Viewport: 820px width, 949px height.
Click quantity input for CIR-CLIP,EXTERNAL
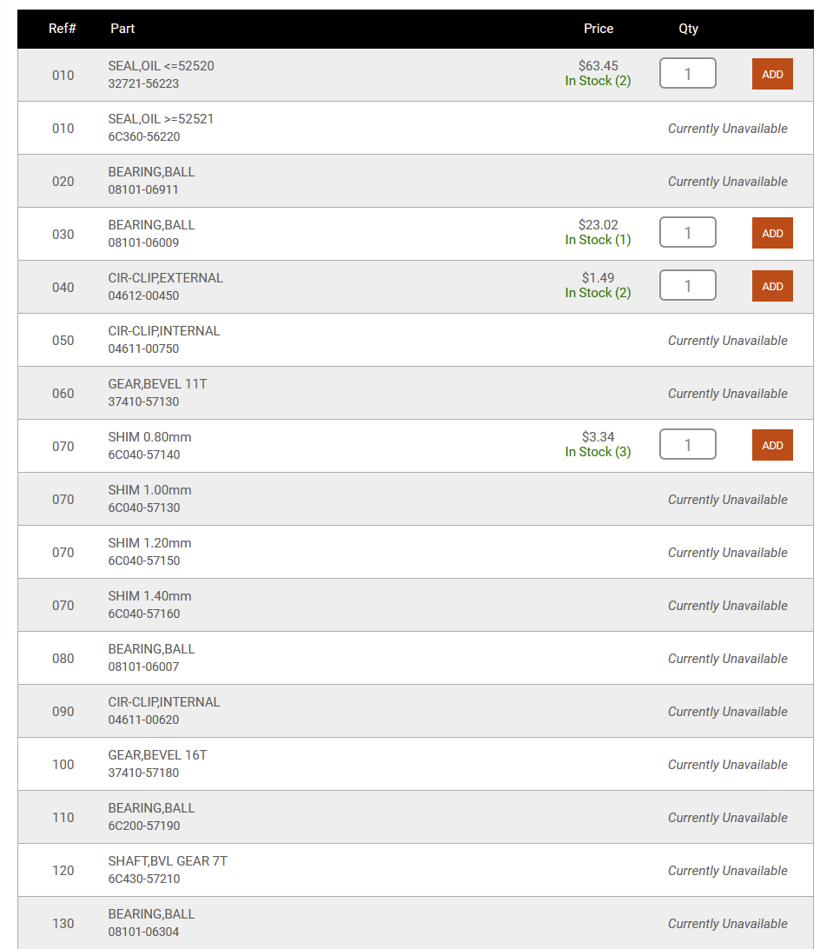click(x=688, y=286)
